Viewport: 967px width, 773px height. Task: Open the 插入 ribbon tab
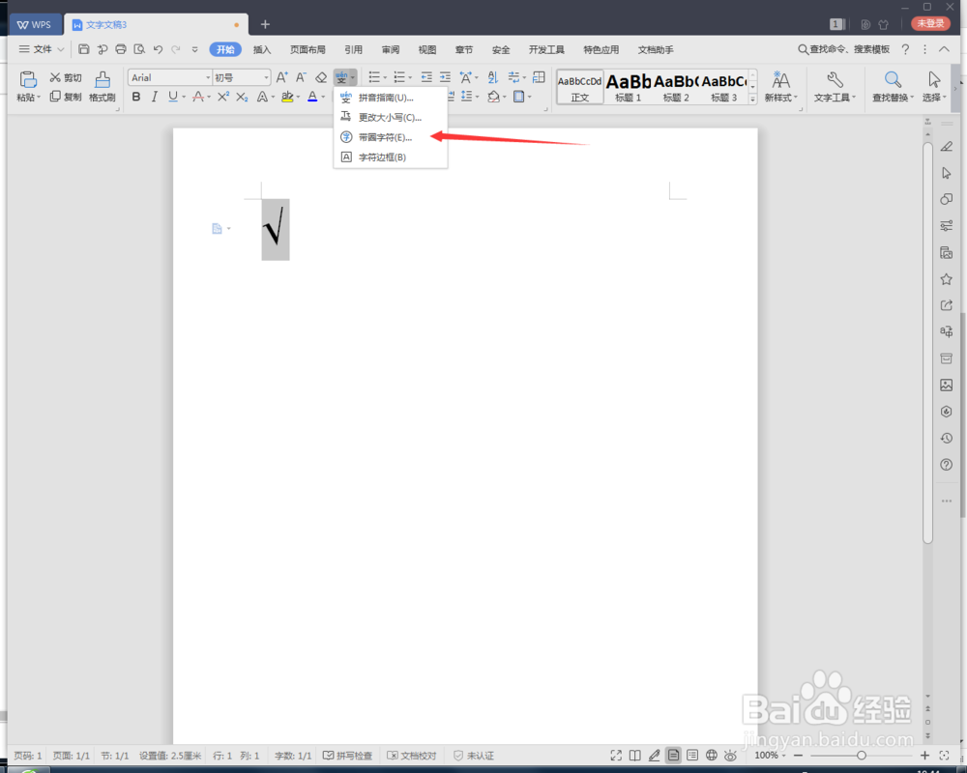click(x=262, y=50)
